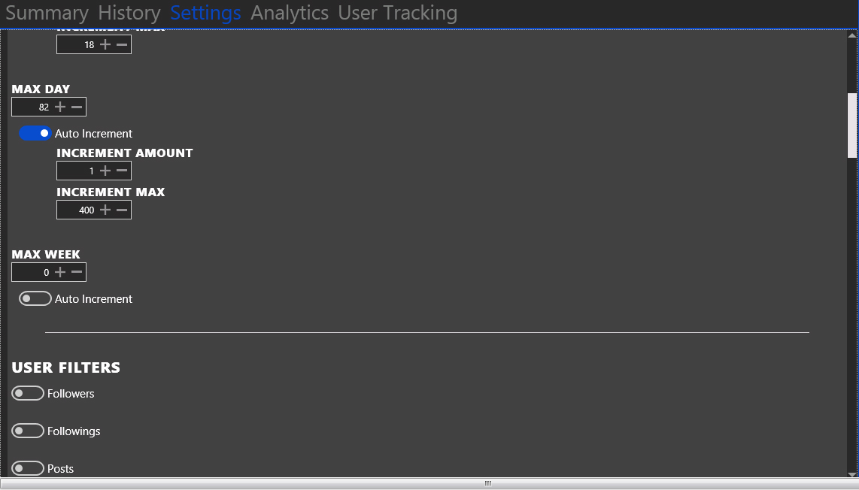The height and width of the screenshot is (490, 859).
Task: Enable the Posts user filter
Action: click(28, 468)
